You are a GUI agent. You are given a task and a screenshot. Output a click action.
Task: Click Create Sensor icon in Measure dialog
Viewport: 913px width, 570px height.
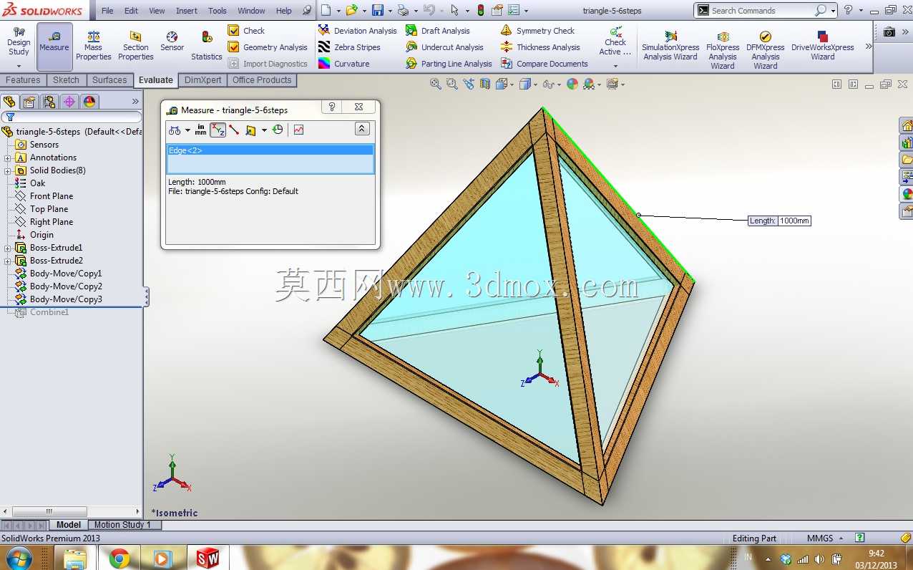click(298, 130)
